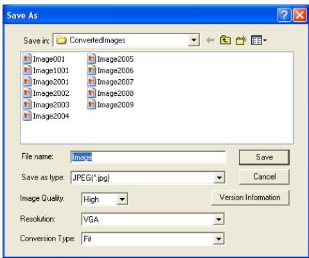Click the Cancel button

264,177
